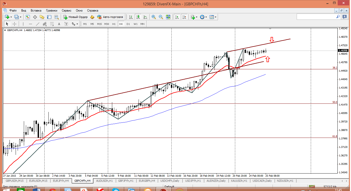Expand the Arrows tool dropdown arrow

(x=77, y=24)
